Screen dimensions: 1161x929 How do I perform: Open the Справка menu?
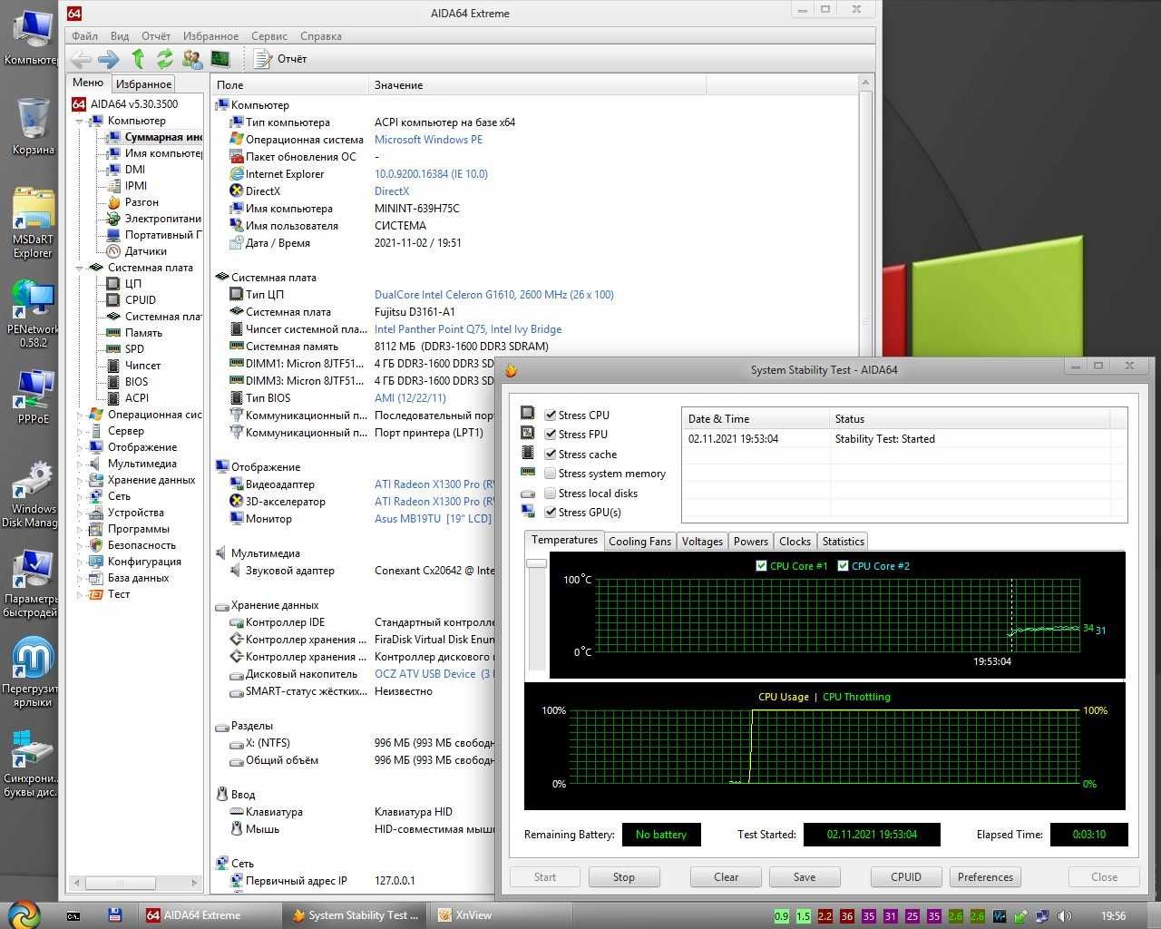(321, 36)
